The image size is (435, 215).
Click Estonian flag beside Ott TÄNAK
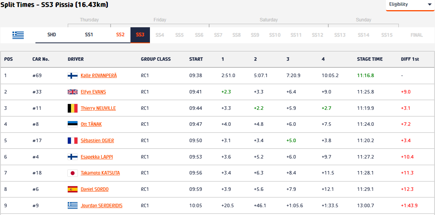tap(73, 124)
